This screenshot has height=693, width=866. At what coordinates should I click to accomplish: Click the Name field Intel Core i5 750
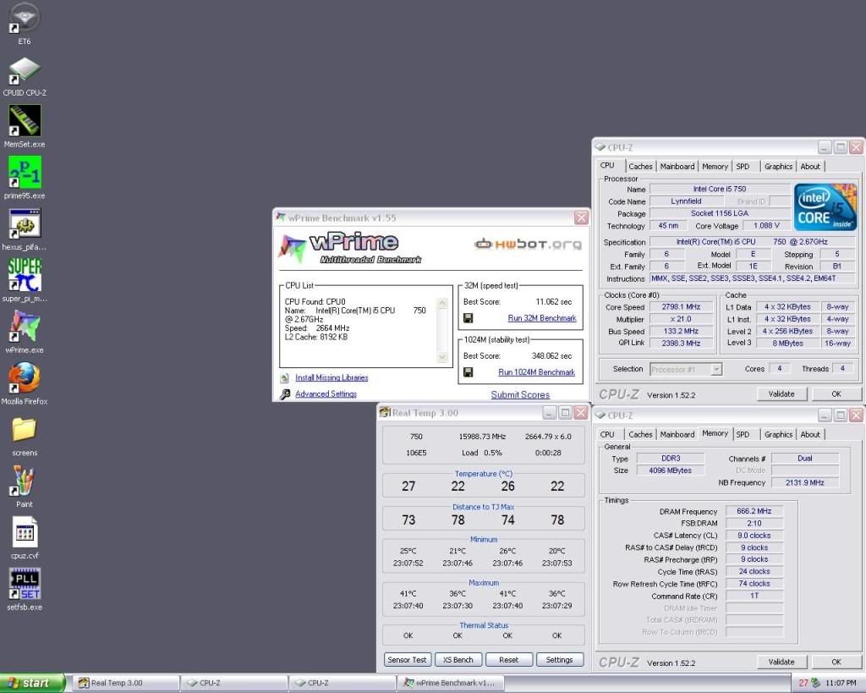pos(720,189)
